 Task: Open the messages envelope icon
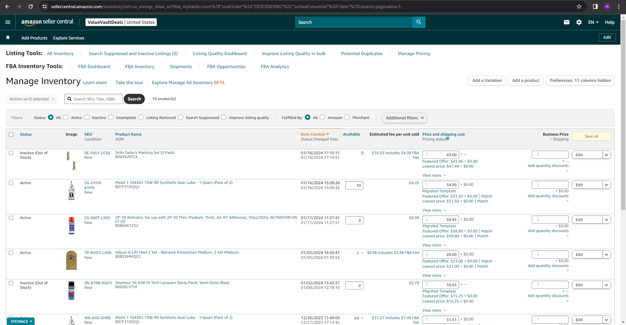click(567, 22)
